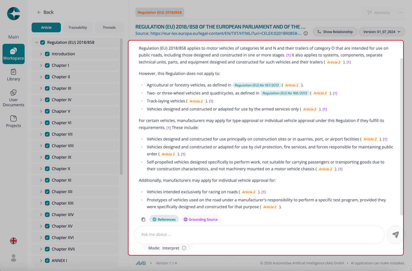This screenshot has width=412, height=271.
Task: Click the regulation title heading
Action: click(x=220, y=27)
